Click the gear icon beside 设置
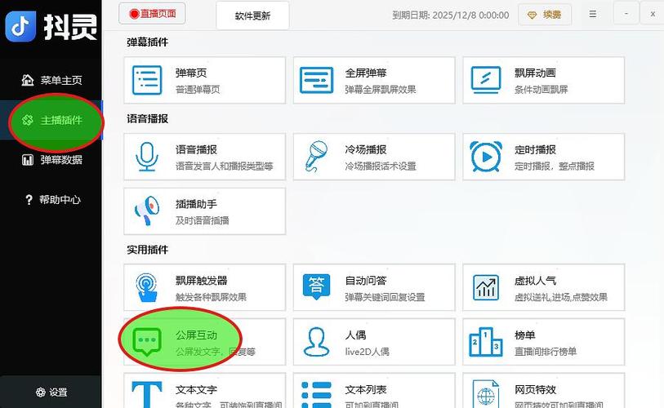This screenshot has width=664, height=408. click(x=41, y=392)
